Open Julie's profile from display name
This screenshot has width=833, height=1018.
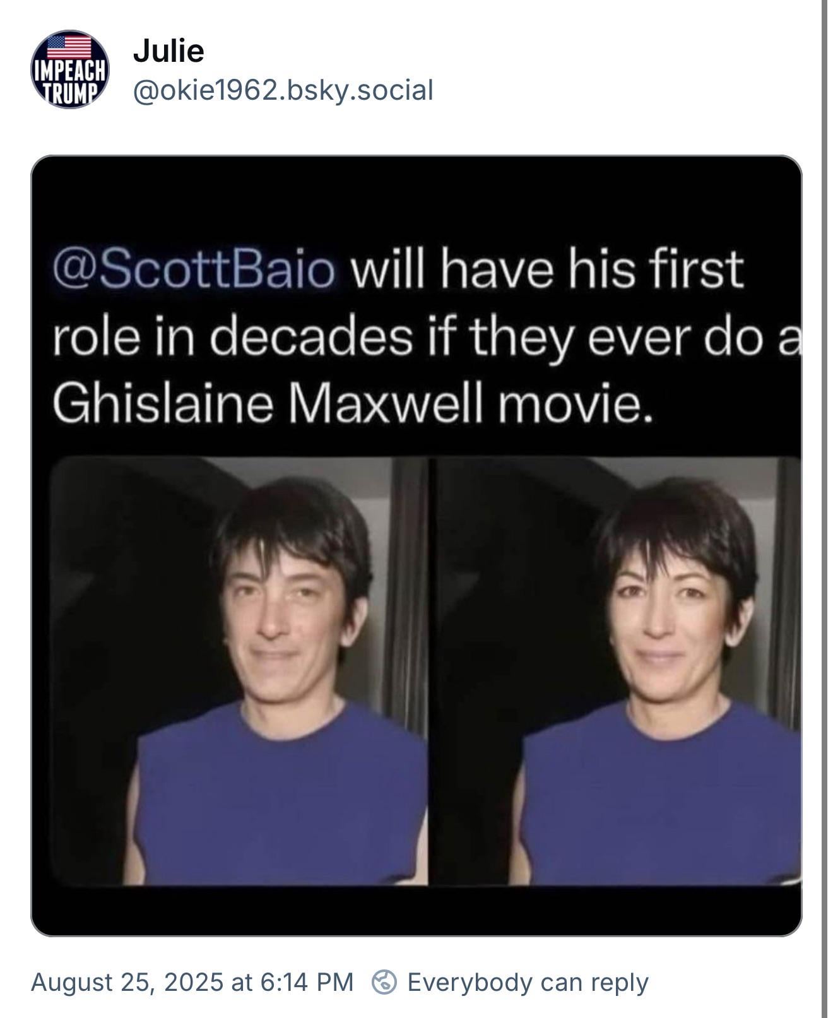point(168,50)
